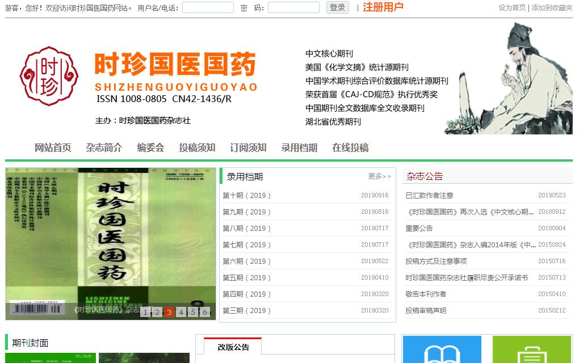Click 设为首页 link at top right

[512, 8]
